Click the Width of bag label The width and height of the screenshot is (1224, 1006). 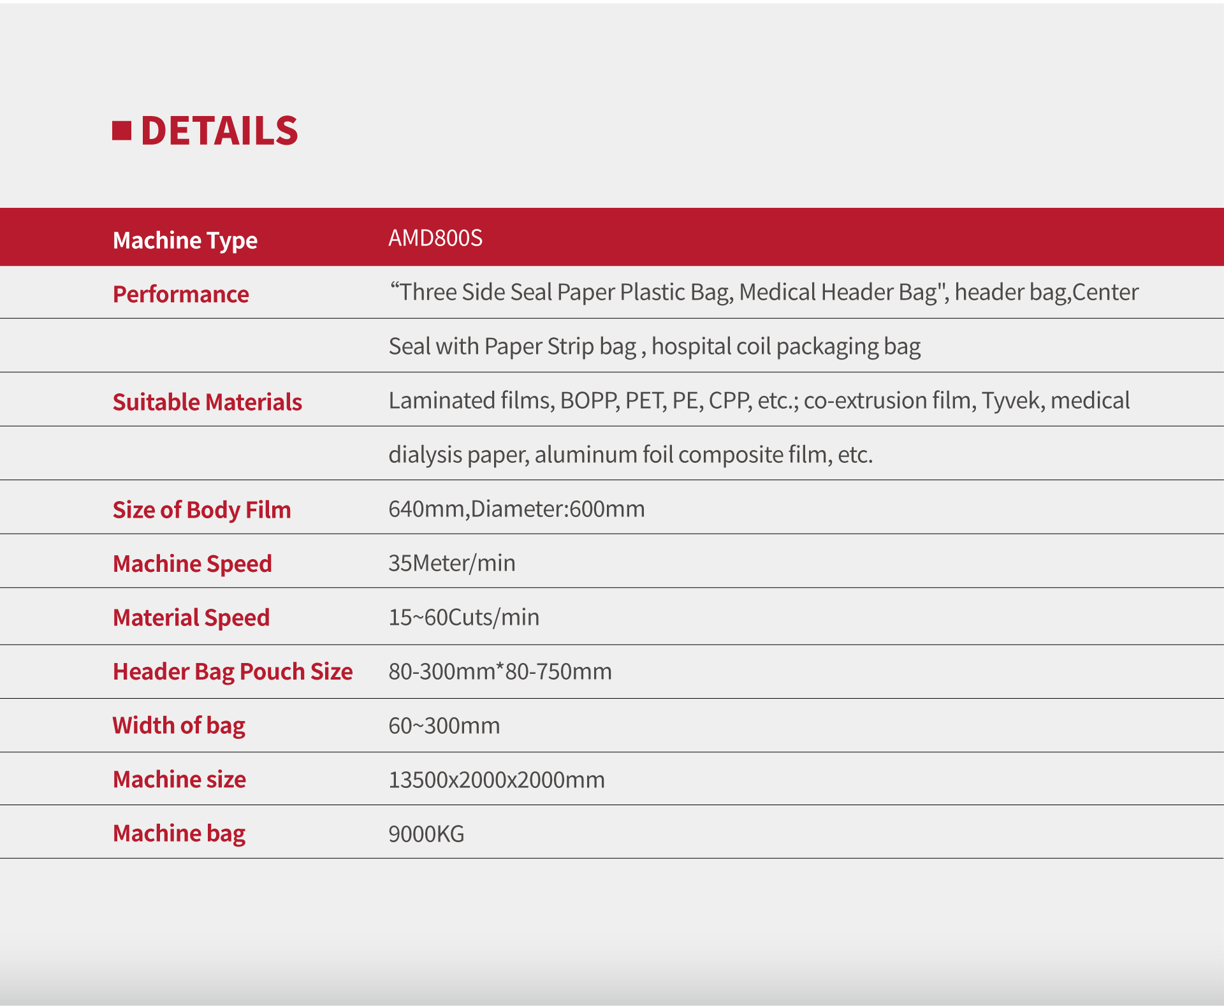[178, 725]
